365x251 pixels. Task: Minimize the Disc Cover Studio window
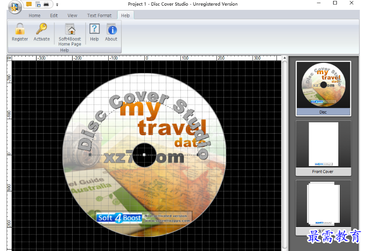(319, 3)
